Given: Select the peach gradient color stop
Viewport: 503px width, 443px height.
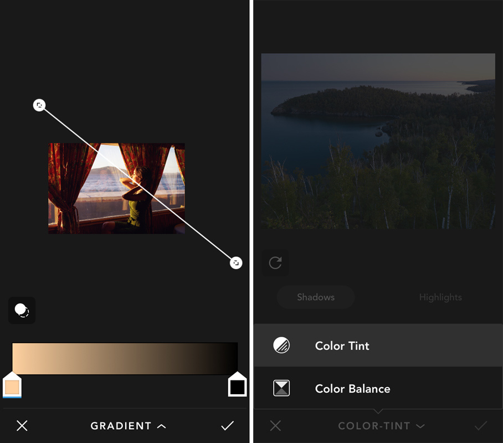Looking at the screenshot, I should [12, 385].
